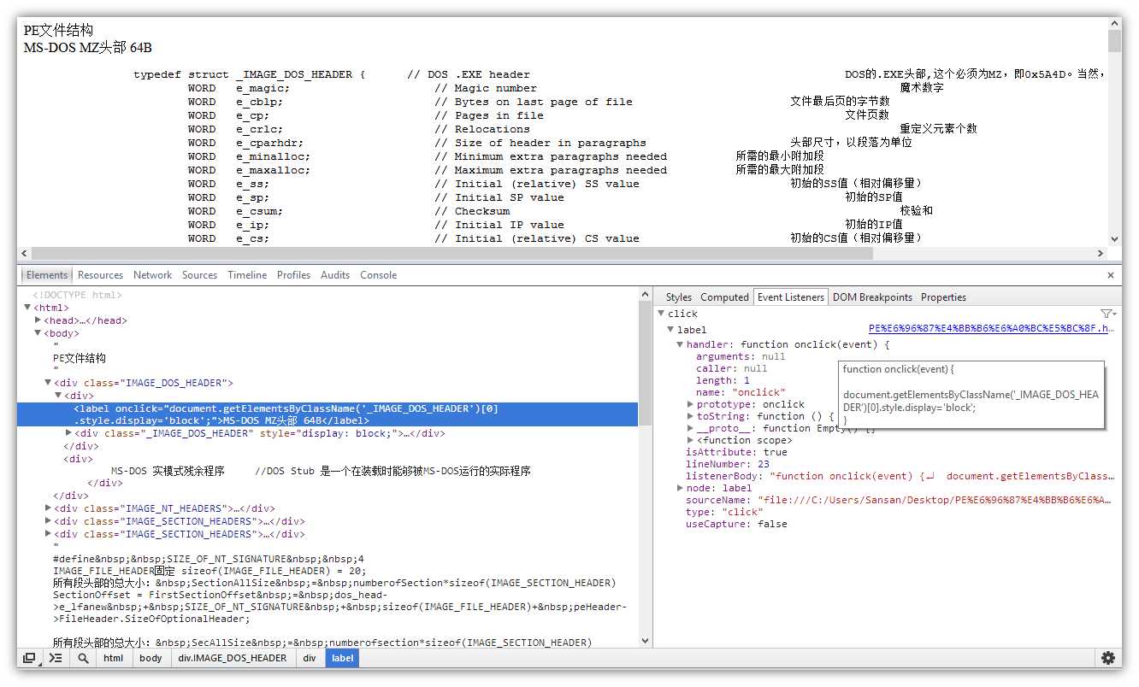The height and width of the screenshot is (687, 1139).
Task: Open the PE%E6%96%87 source file link
Action: click(x=992, y=328)
